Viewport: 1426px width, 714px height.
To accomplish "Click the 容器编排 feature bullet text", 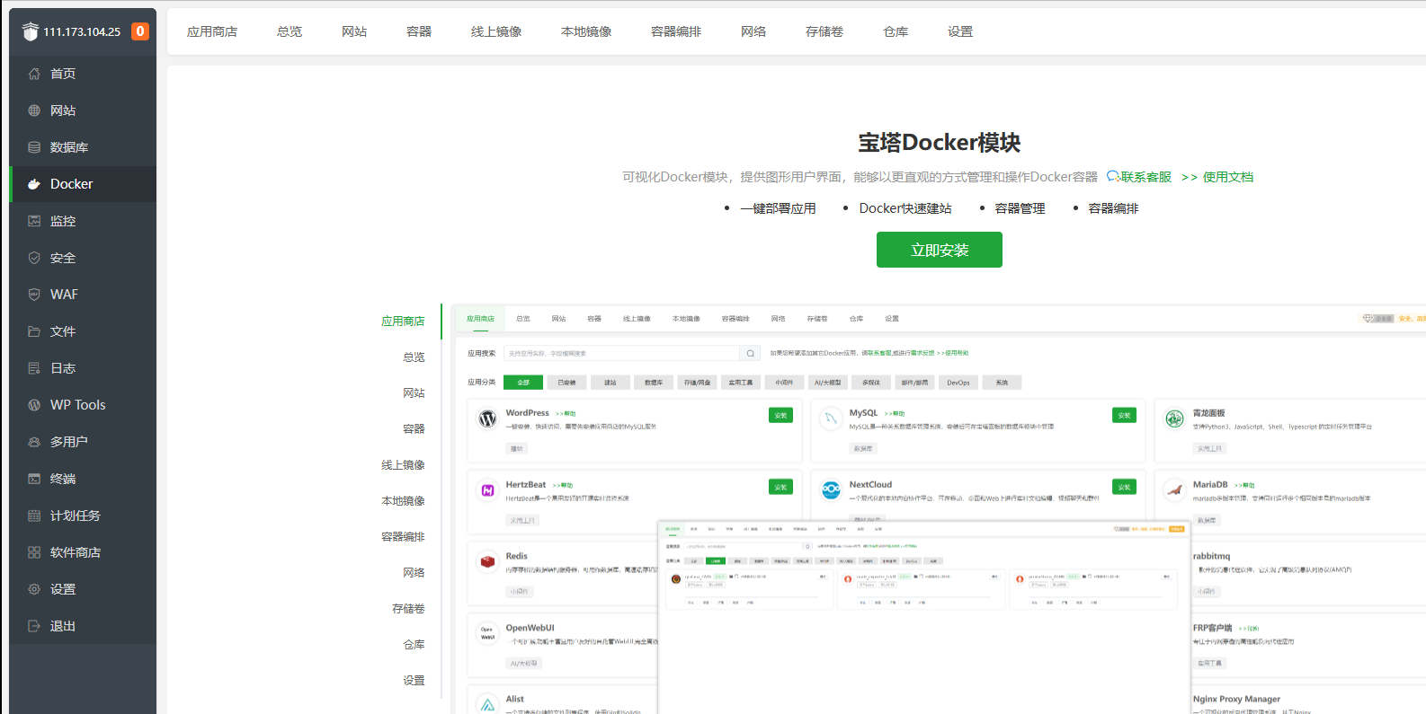I will pos(1113,208).
